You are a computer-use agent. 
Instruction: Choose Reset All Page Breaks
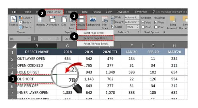click(x=96, y=44)
